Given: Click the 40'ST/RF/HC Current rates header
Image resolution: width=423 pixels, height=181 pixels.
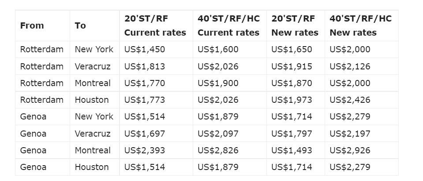Looking at the screenshot, I should 228,25.
